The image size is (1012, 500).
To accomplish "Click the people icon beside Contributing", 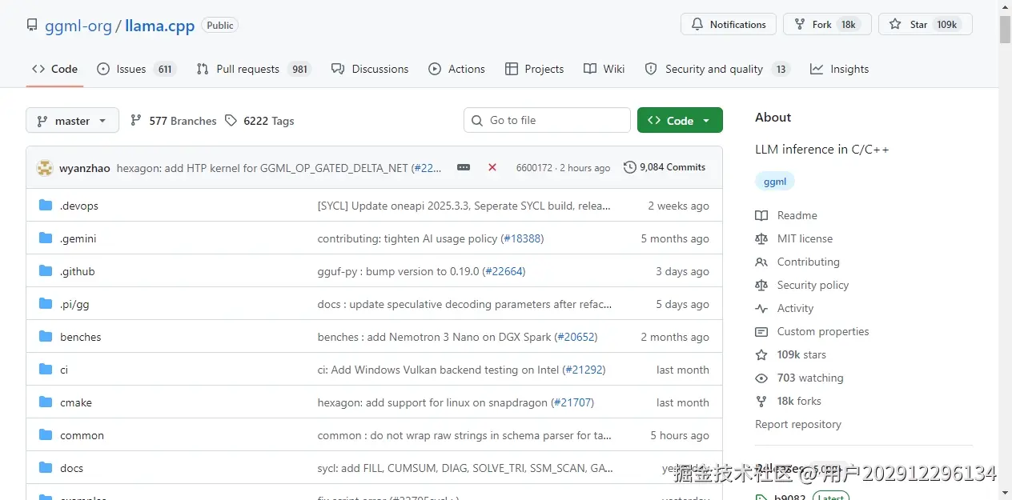I will [761, 262].
